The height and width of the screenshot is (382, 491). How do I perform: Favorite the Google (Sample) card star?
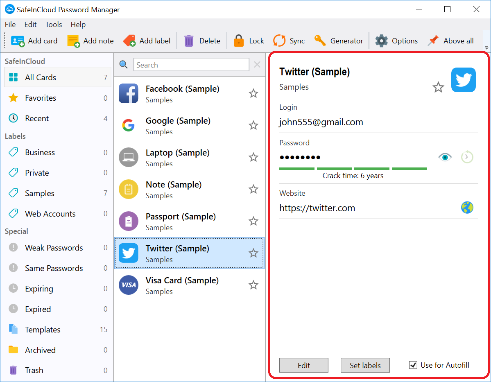[x=253, y=125]
